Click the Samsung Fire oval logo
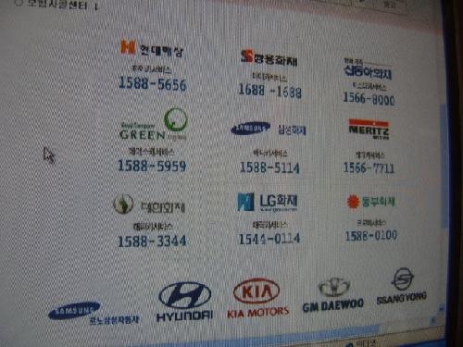 [x=250, y=128]
